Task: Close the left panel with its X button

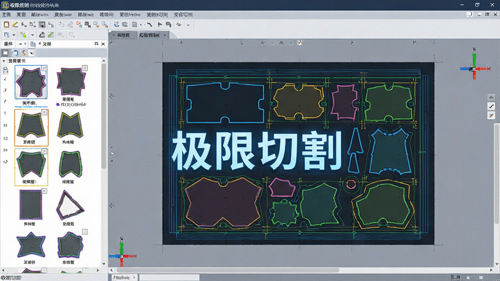Action: tap(103, 44)
